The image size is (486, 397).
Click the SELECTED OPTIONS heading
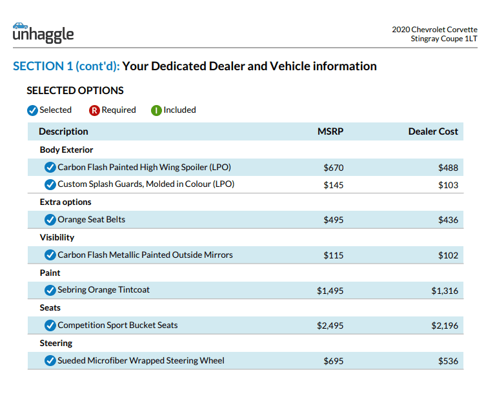coord(75,91)
